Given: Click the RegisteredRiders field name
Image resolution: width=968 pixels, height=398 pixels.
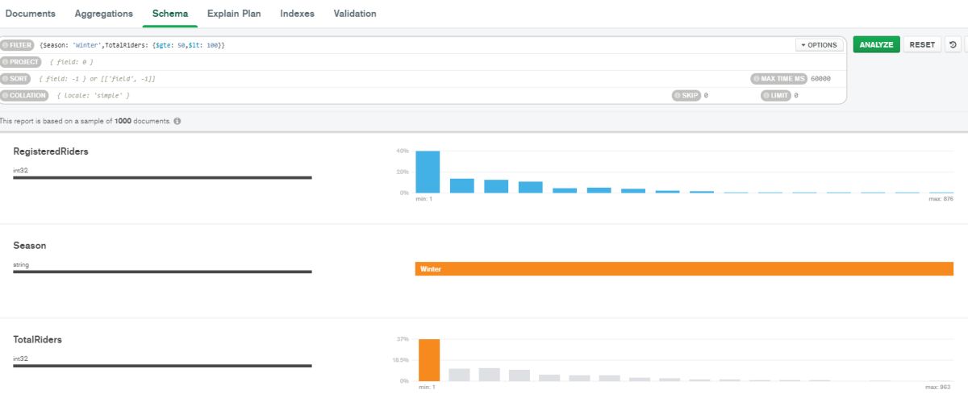Looking at the screenshot, I should [x=51, y=151].
